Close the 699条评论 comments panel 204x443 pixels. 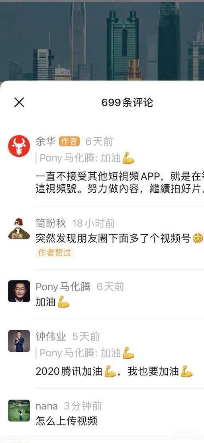19,102
